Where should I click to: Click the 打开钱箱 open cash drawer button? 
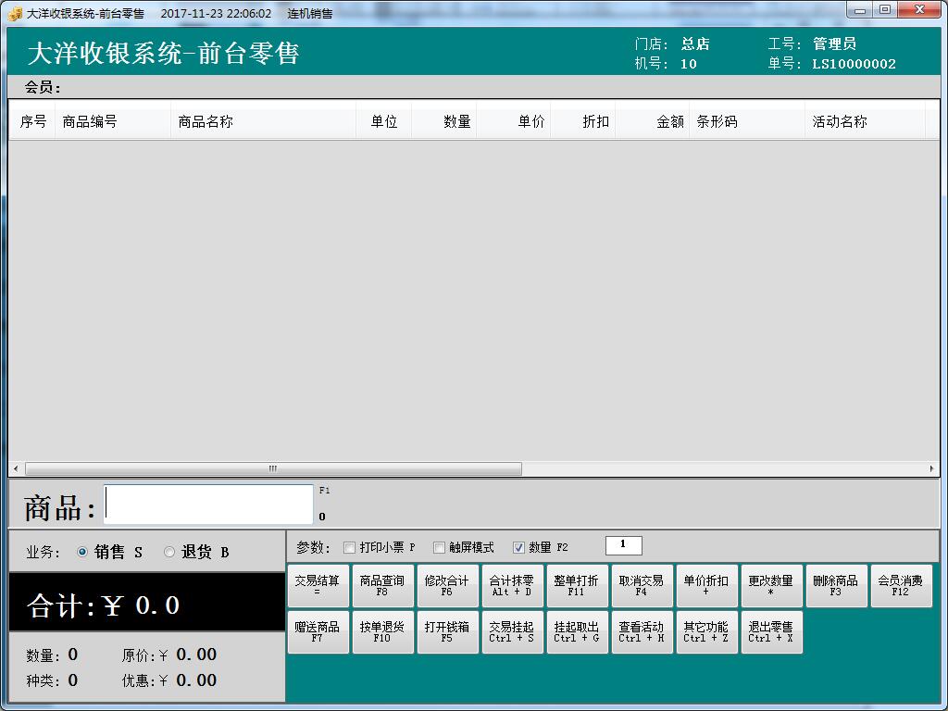(x=447, y=632)
